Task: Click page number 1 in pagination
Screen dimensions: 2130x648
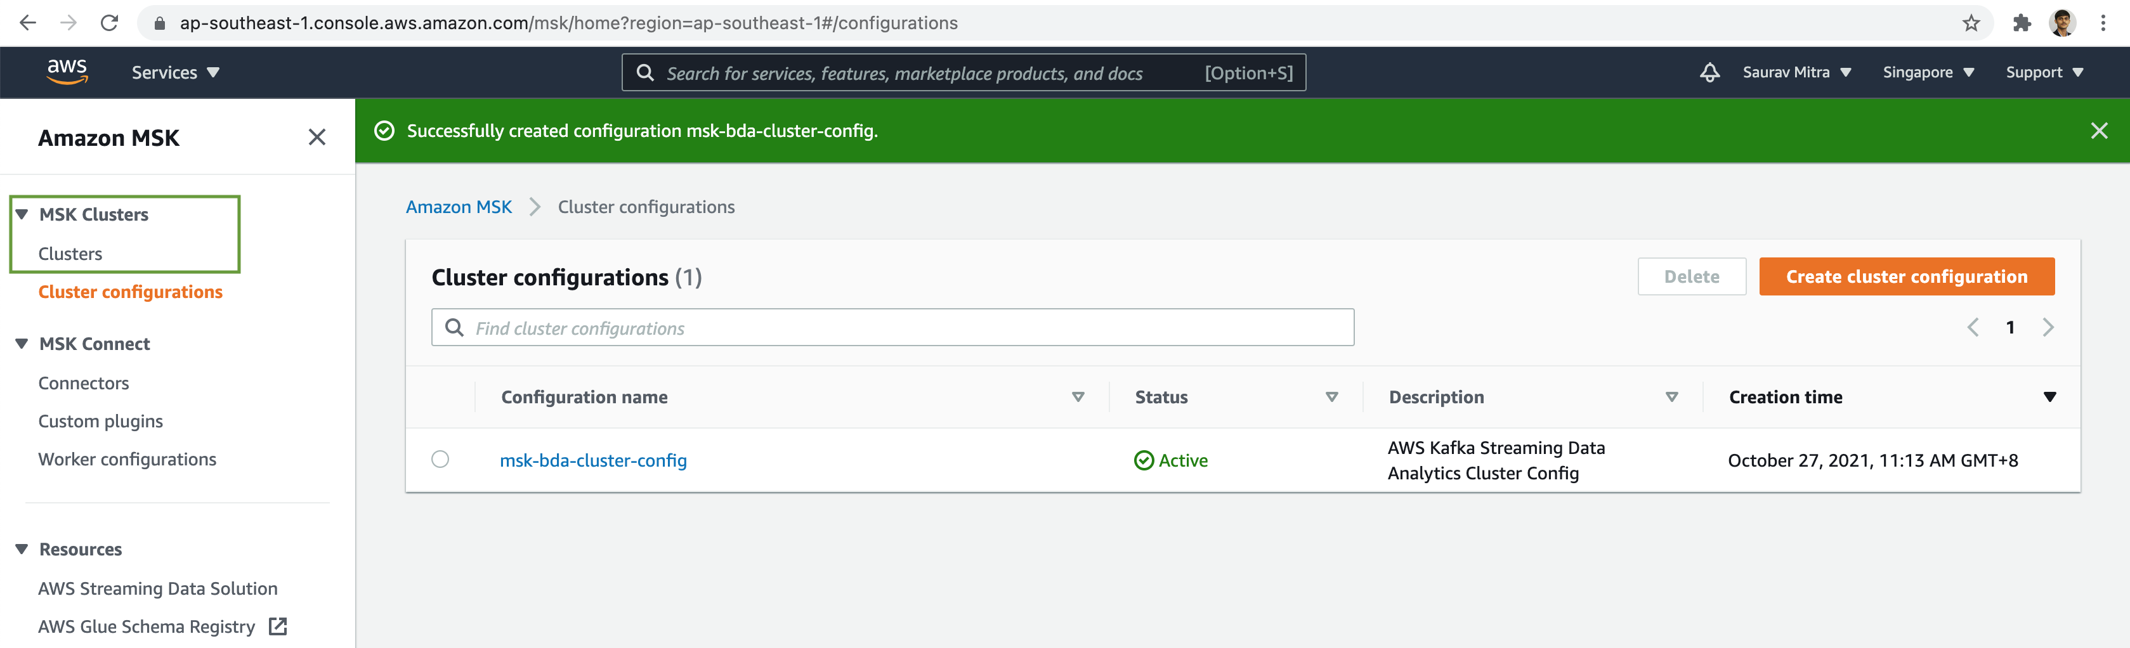Action: pos(2010,327)
